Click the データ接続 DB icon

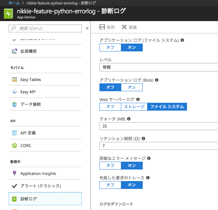(14, 104)
